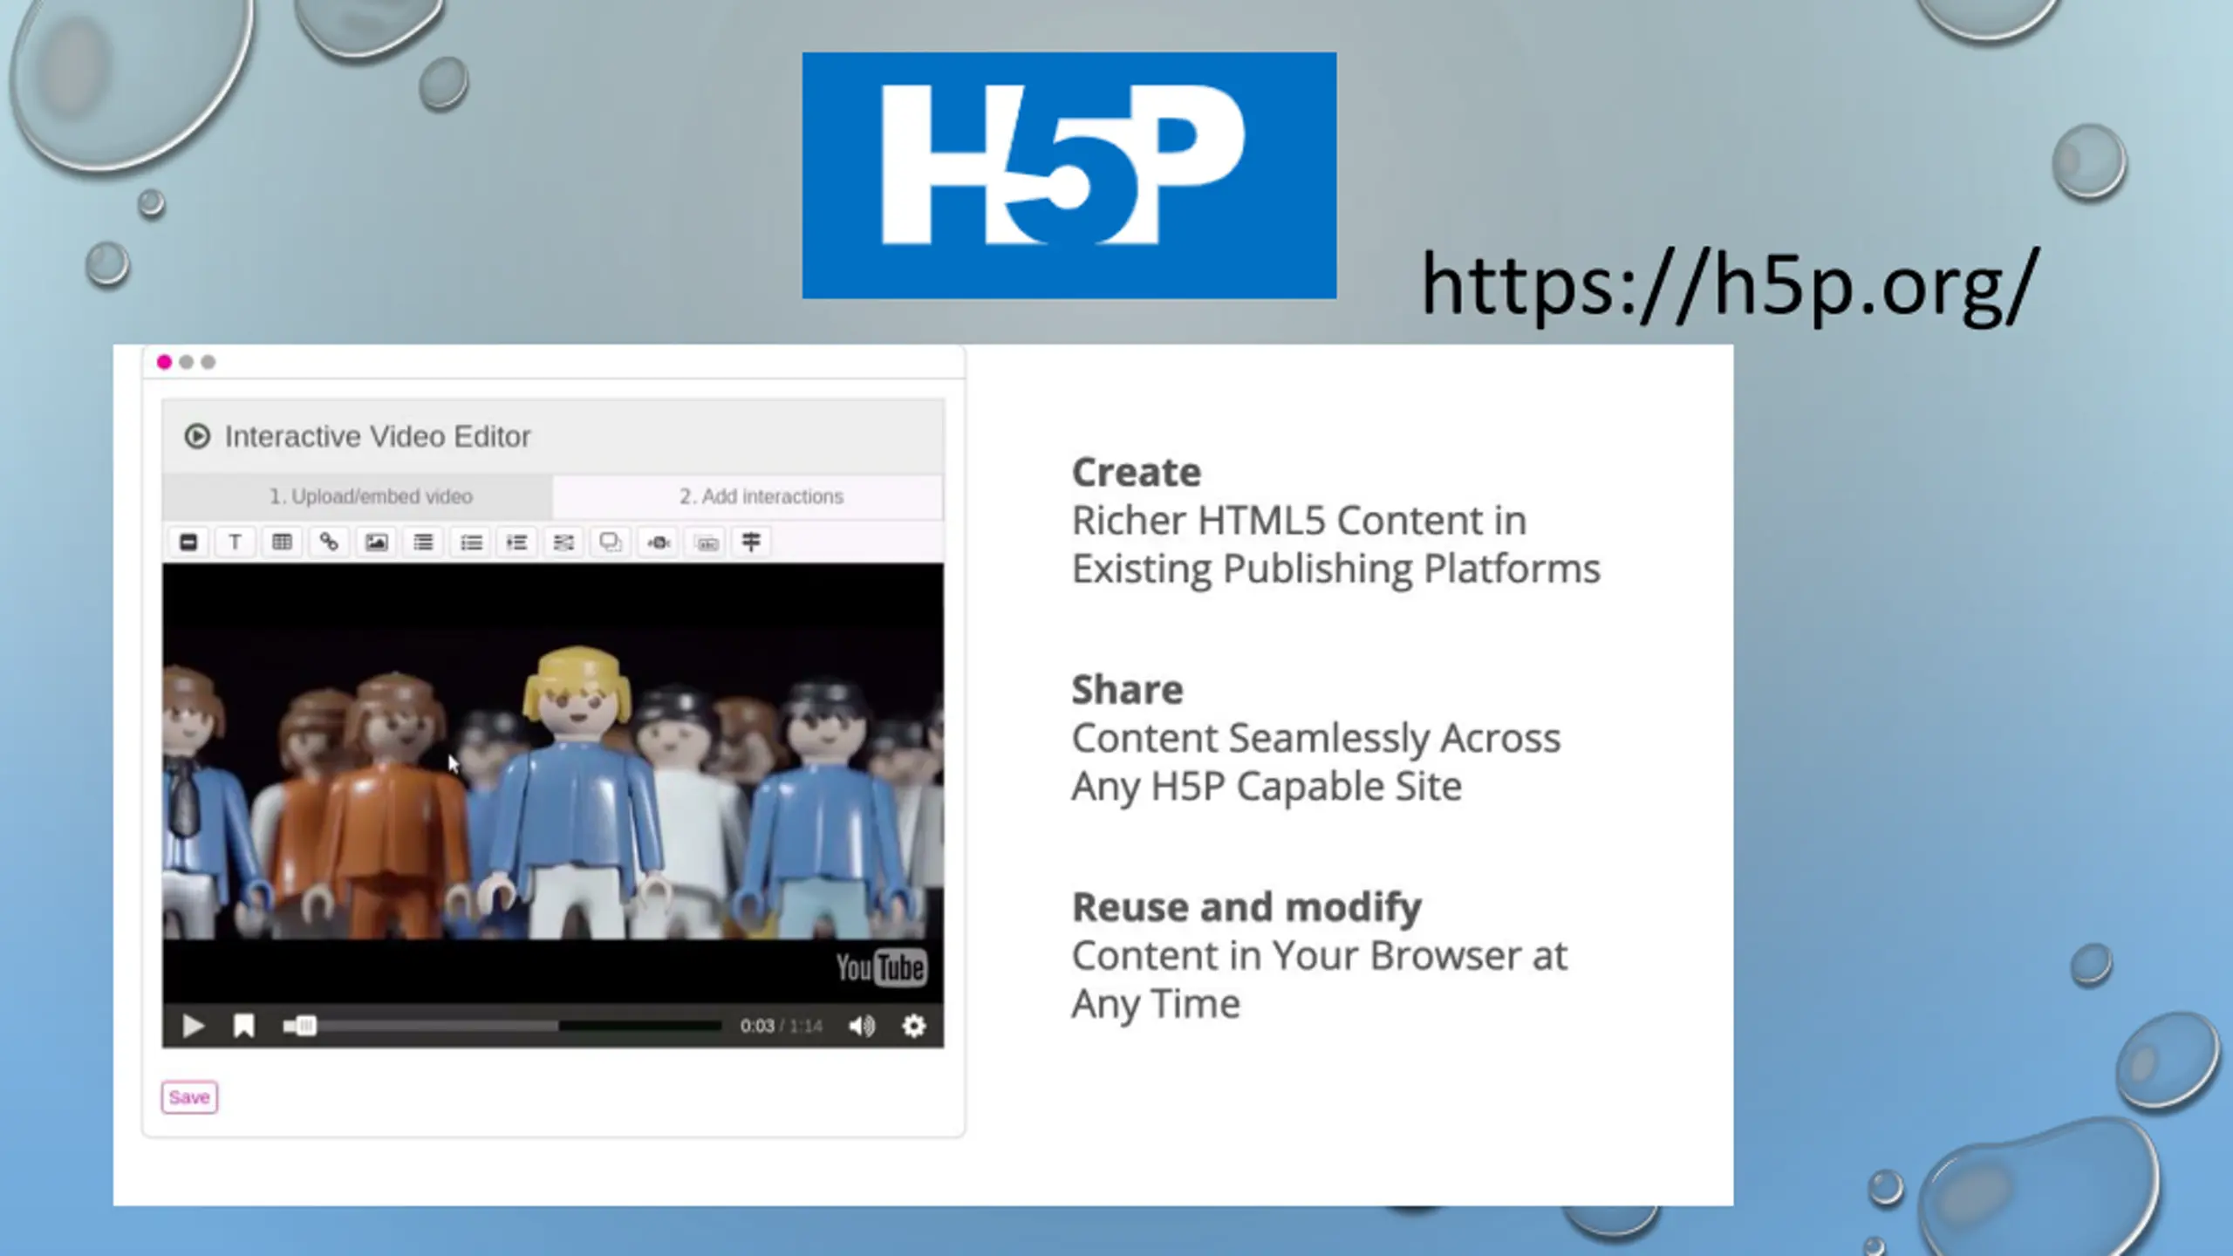Select the indented list choice icon

click(x=517, y=543)
